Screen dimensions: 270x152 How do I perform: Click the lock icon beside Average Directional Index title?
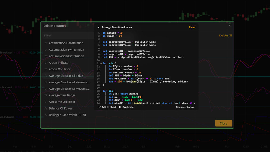[98, 27]
